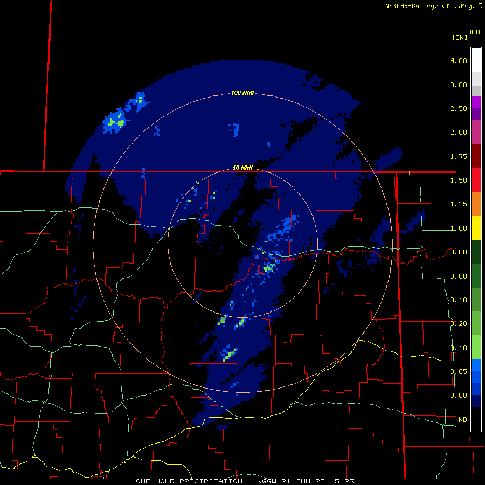Screen dimensions: 485x485
Task: Select the 3.00 legend value
Action: point(459,85)
